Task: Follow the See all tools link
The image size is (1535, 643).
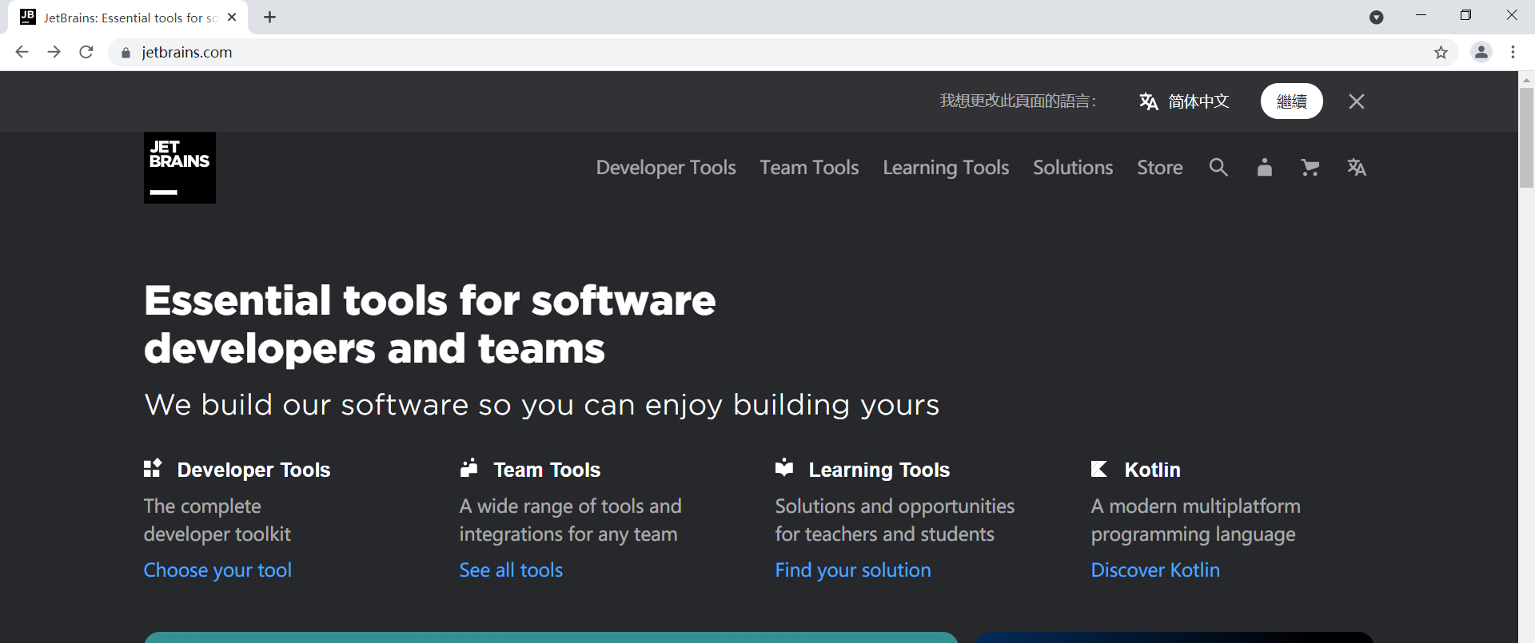Action: coord(511,570)
